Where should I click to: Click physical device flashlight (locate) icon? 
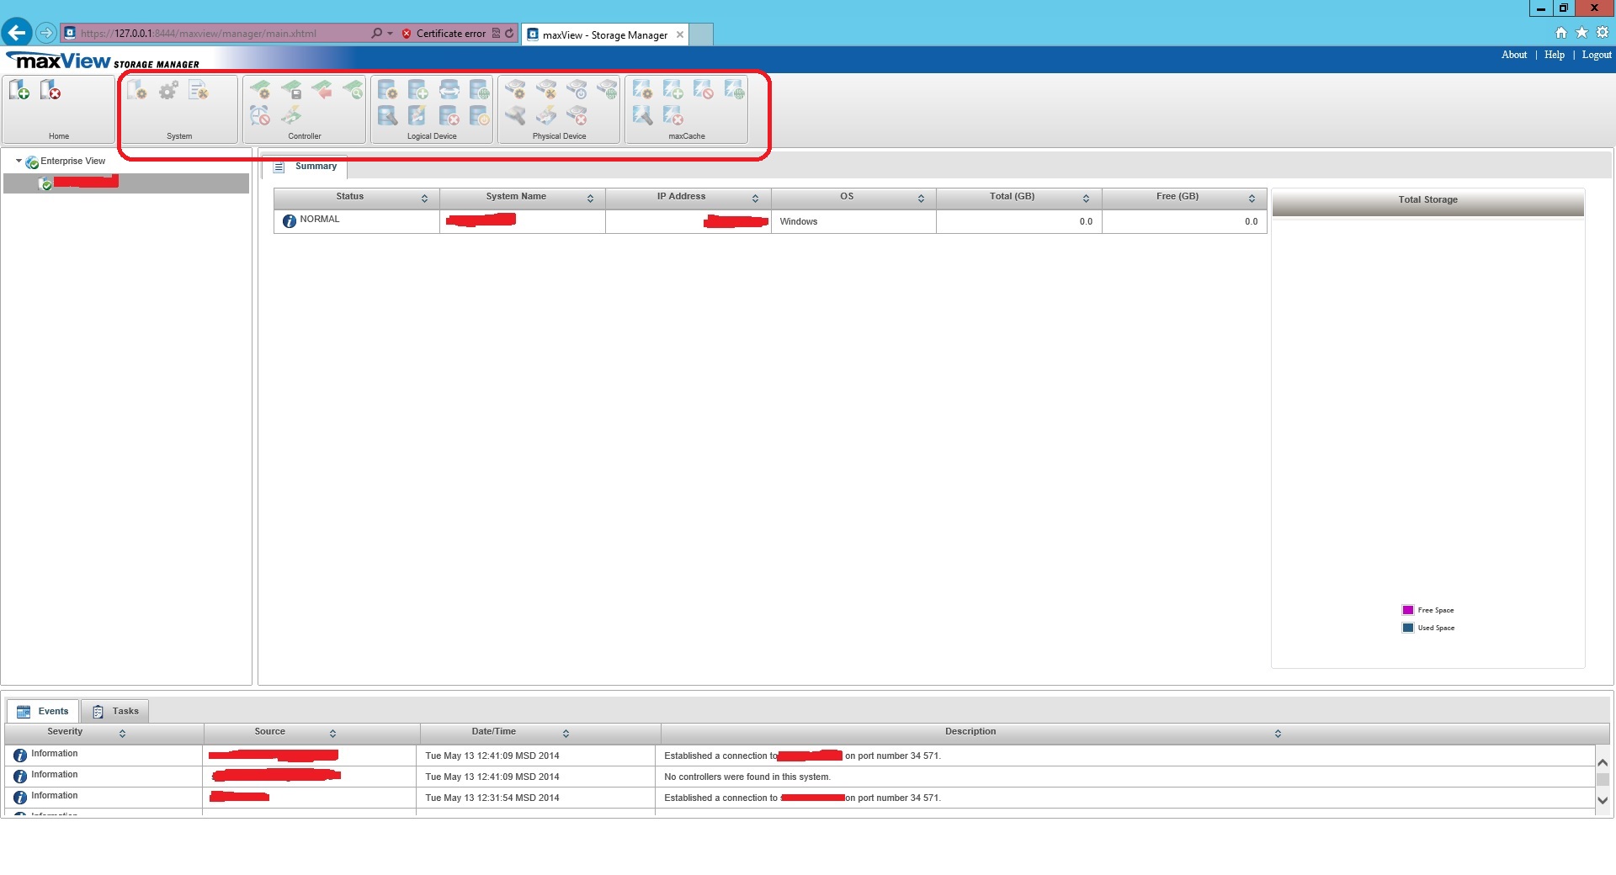(x=515, y=115)
